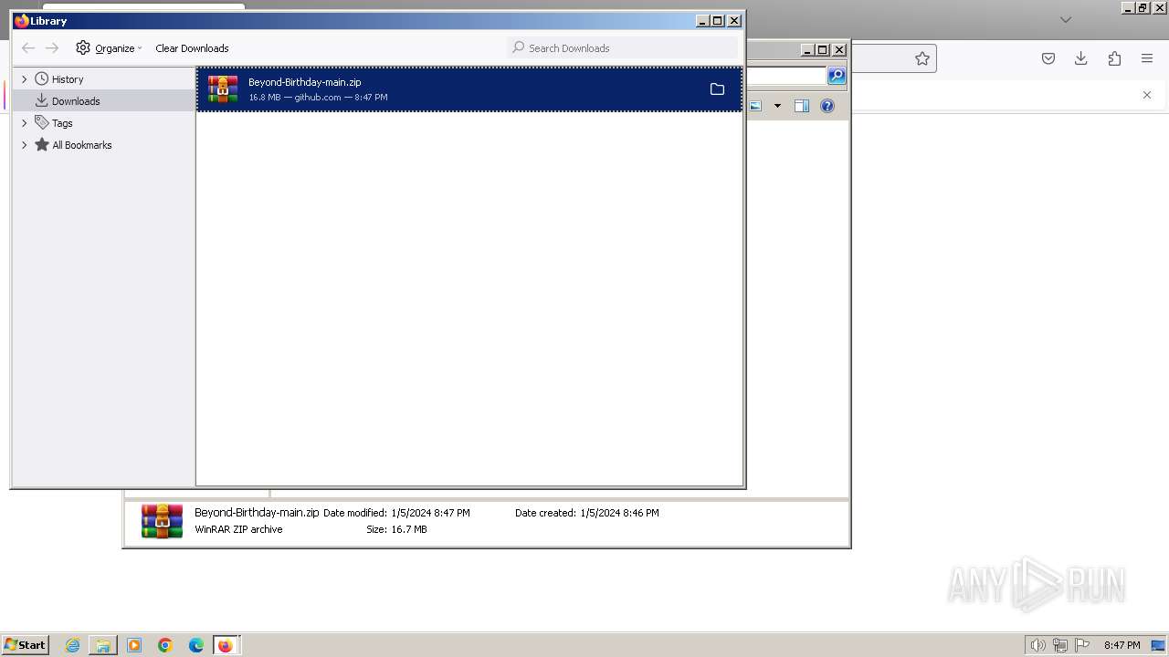
Task: Click WinRAR archive icon in Explorer details pane
Action: point(162,521)
